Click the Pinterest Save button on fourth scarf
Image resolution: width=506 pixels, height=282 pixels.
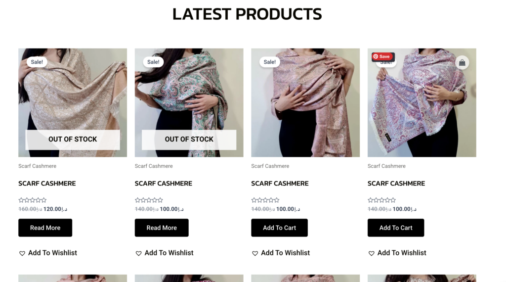[x=383, y=56]
